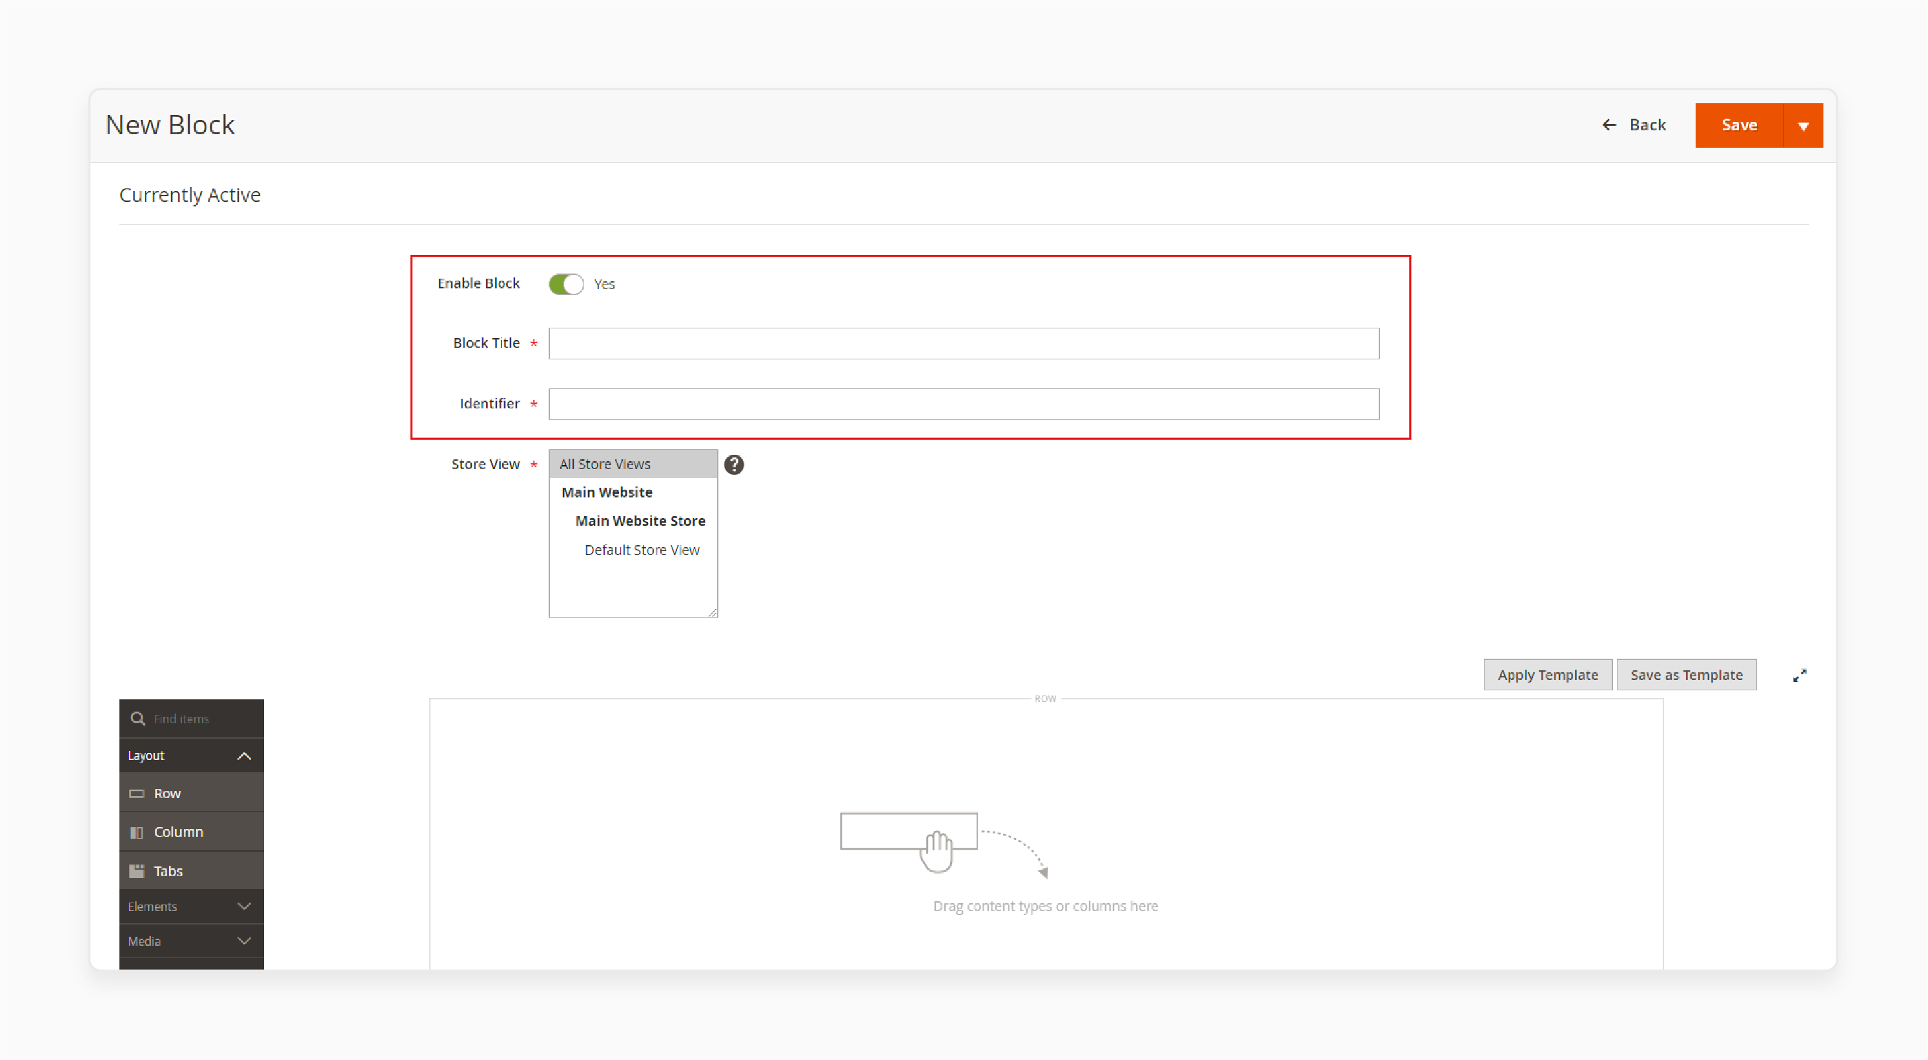Click the Back link text
This screenshot has height=1060, width=1928.
(1647, 125)
